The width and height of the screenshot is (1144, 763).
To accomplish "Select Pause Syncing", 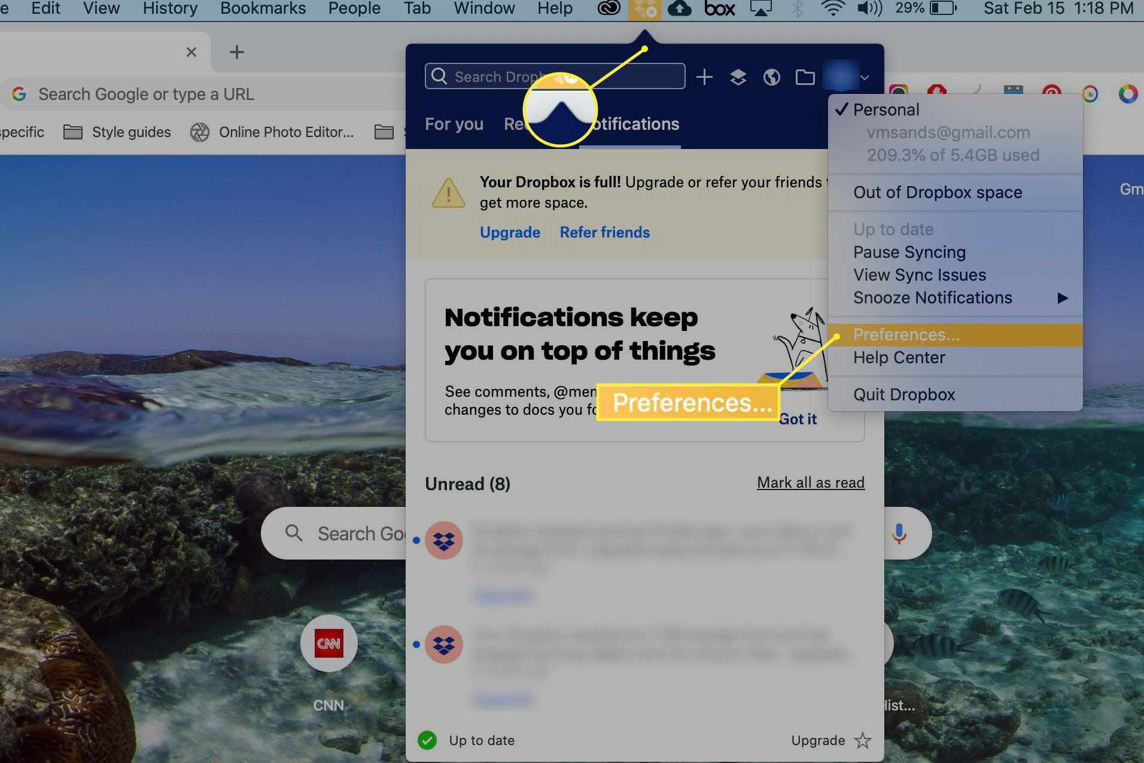I will coord(955,253).
